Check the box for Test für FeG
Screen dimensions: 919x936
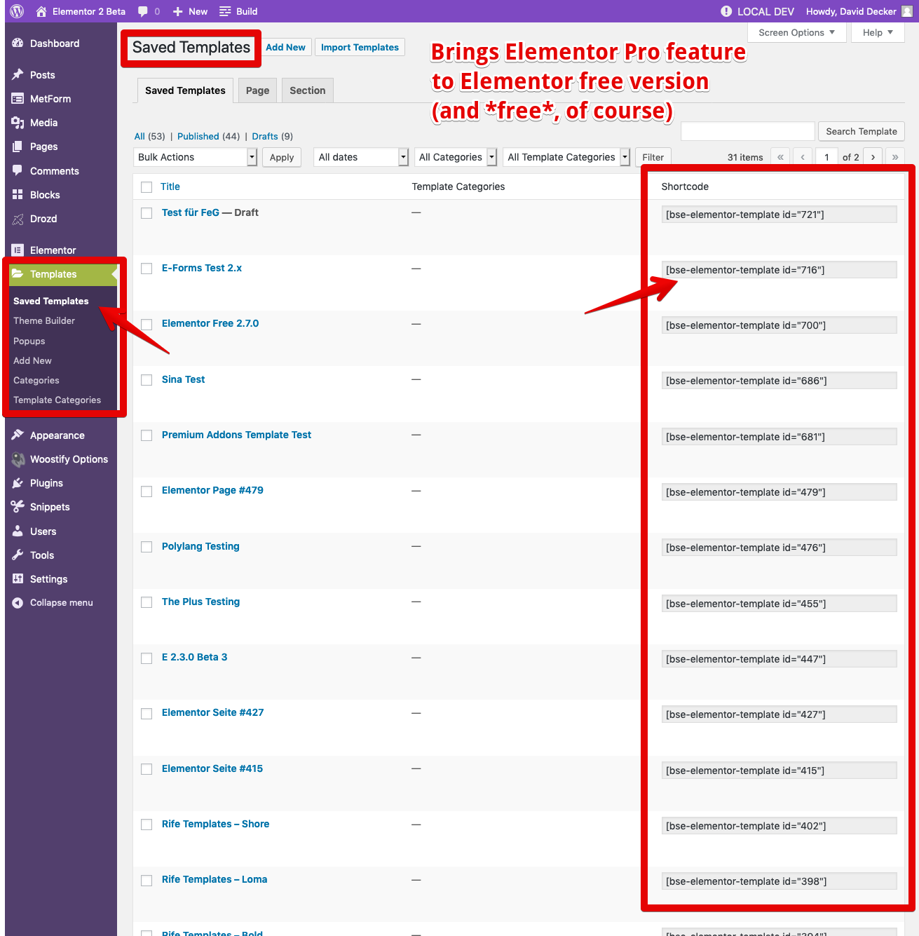147,213
